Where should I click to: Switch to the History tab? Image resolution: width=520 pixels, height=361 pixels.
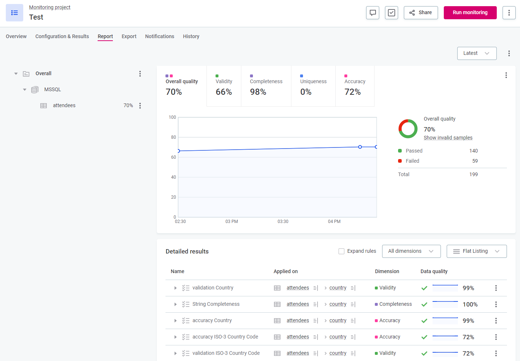(x=191, y=36)
